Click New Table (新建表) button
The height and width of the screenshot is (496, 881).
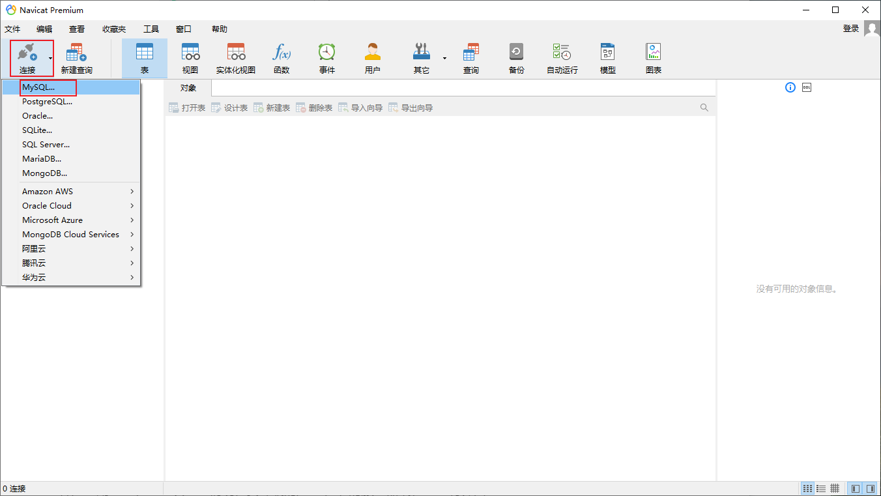272,108
